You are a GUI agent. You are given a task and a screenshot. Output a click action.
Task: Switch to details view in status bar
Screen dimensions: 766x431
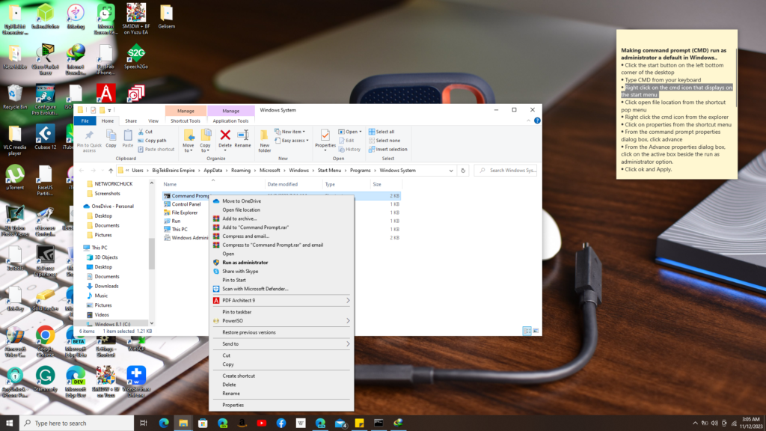[x=527, y=331]
